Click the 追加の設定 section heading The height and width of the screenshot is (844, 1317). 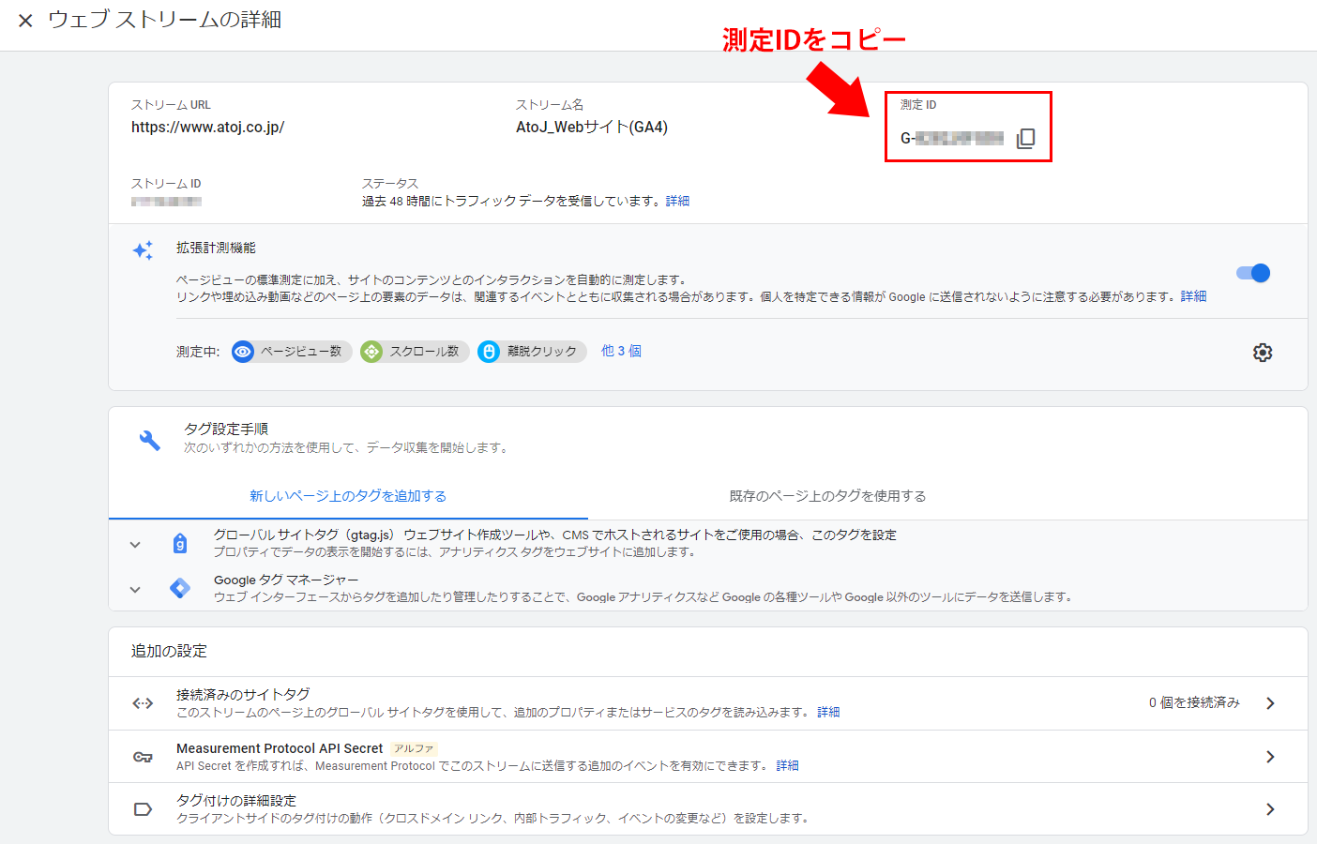click(169, 651)
